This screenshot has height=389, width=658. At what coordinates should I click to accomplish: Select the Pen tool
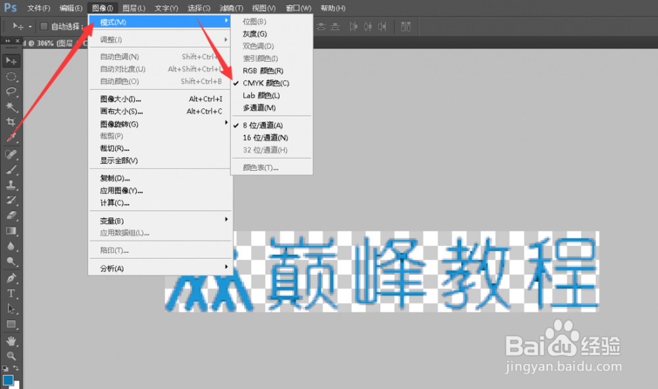pos(11,278)
